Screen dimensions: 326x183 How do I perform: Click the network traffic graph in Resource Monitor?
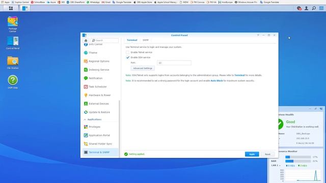tap(303, 175)
